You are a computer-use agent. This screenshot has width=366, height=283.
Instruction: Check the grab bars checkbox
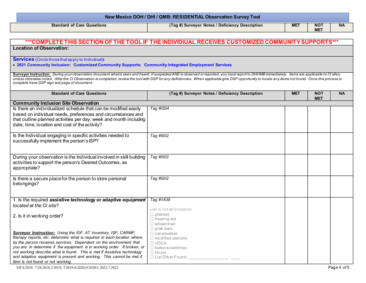152,228
